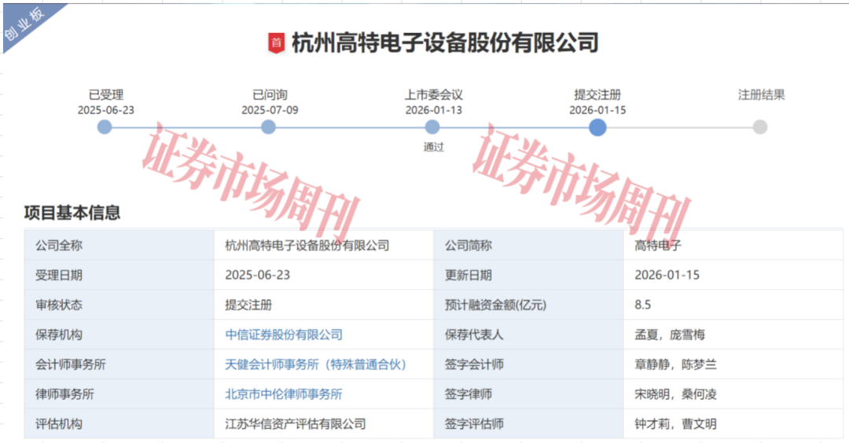The height and width of the screenshot is (443, 849).
Task: Click the 律师事务所 label cell
Action: (119, 394)
